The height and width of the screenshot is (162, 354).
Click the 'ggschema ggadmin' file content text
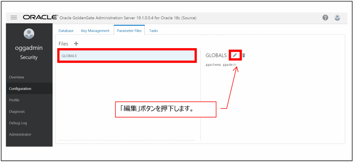221,64
